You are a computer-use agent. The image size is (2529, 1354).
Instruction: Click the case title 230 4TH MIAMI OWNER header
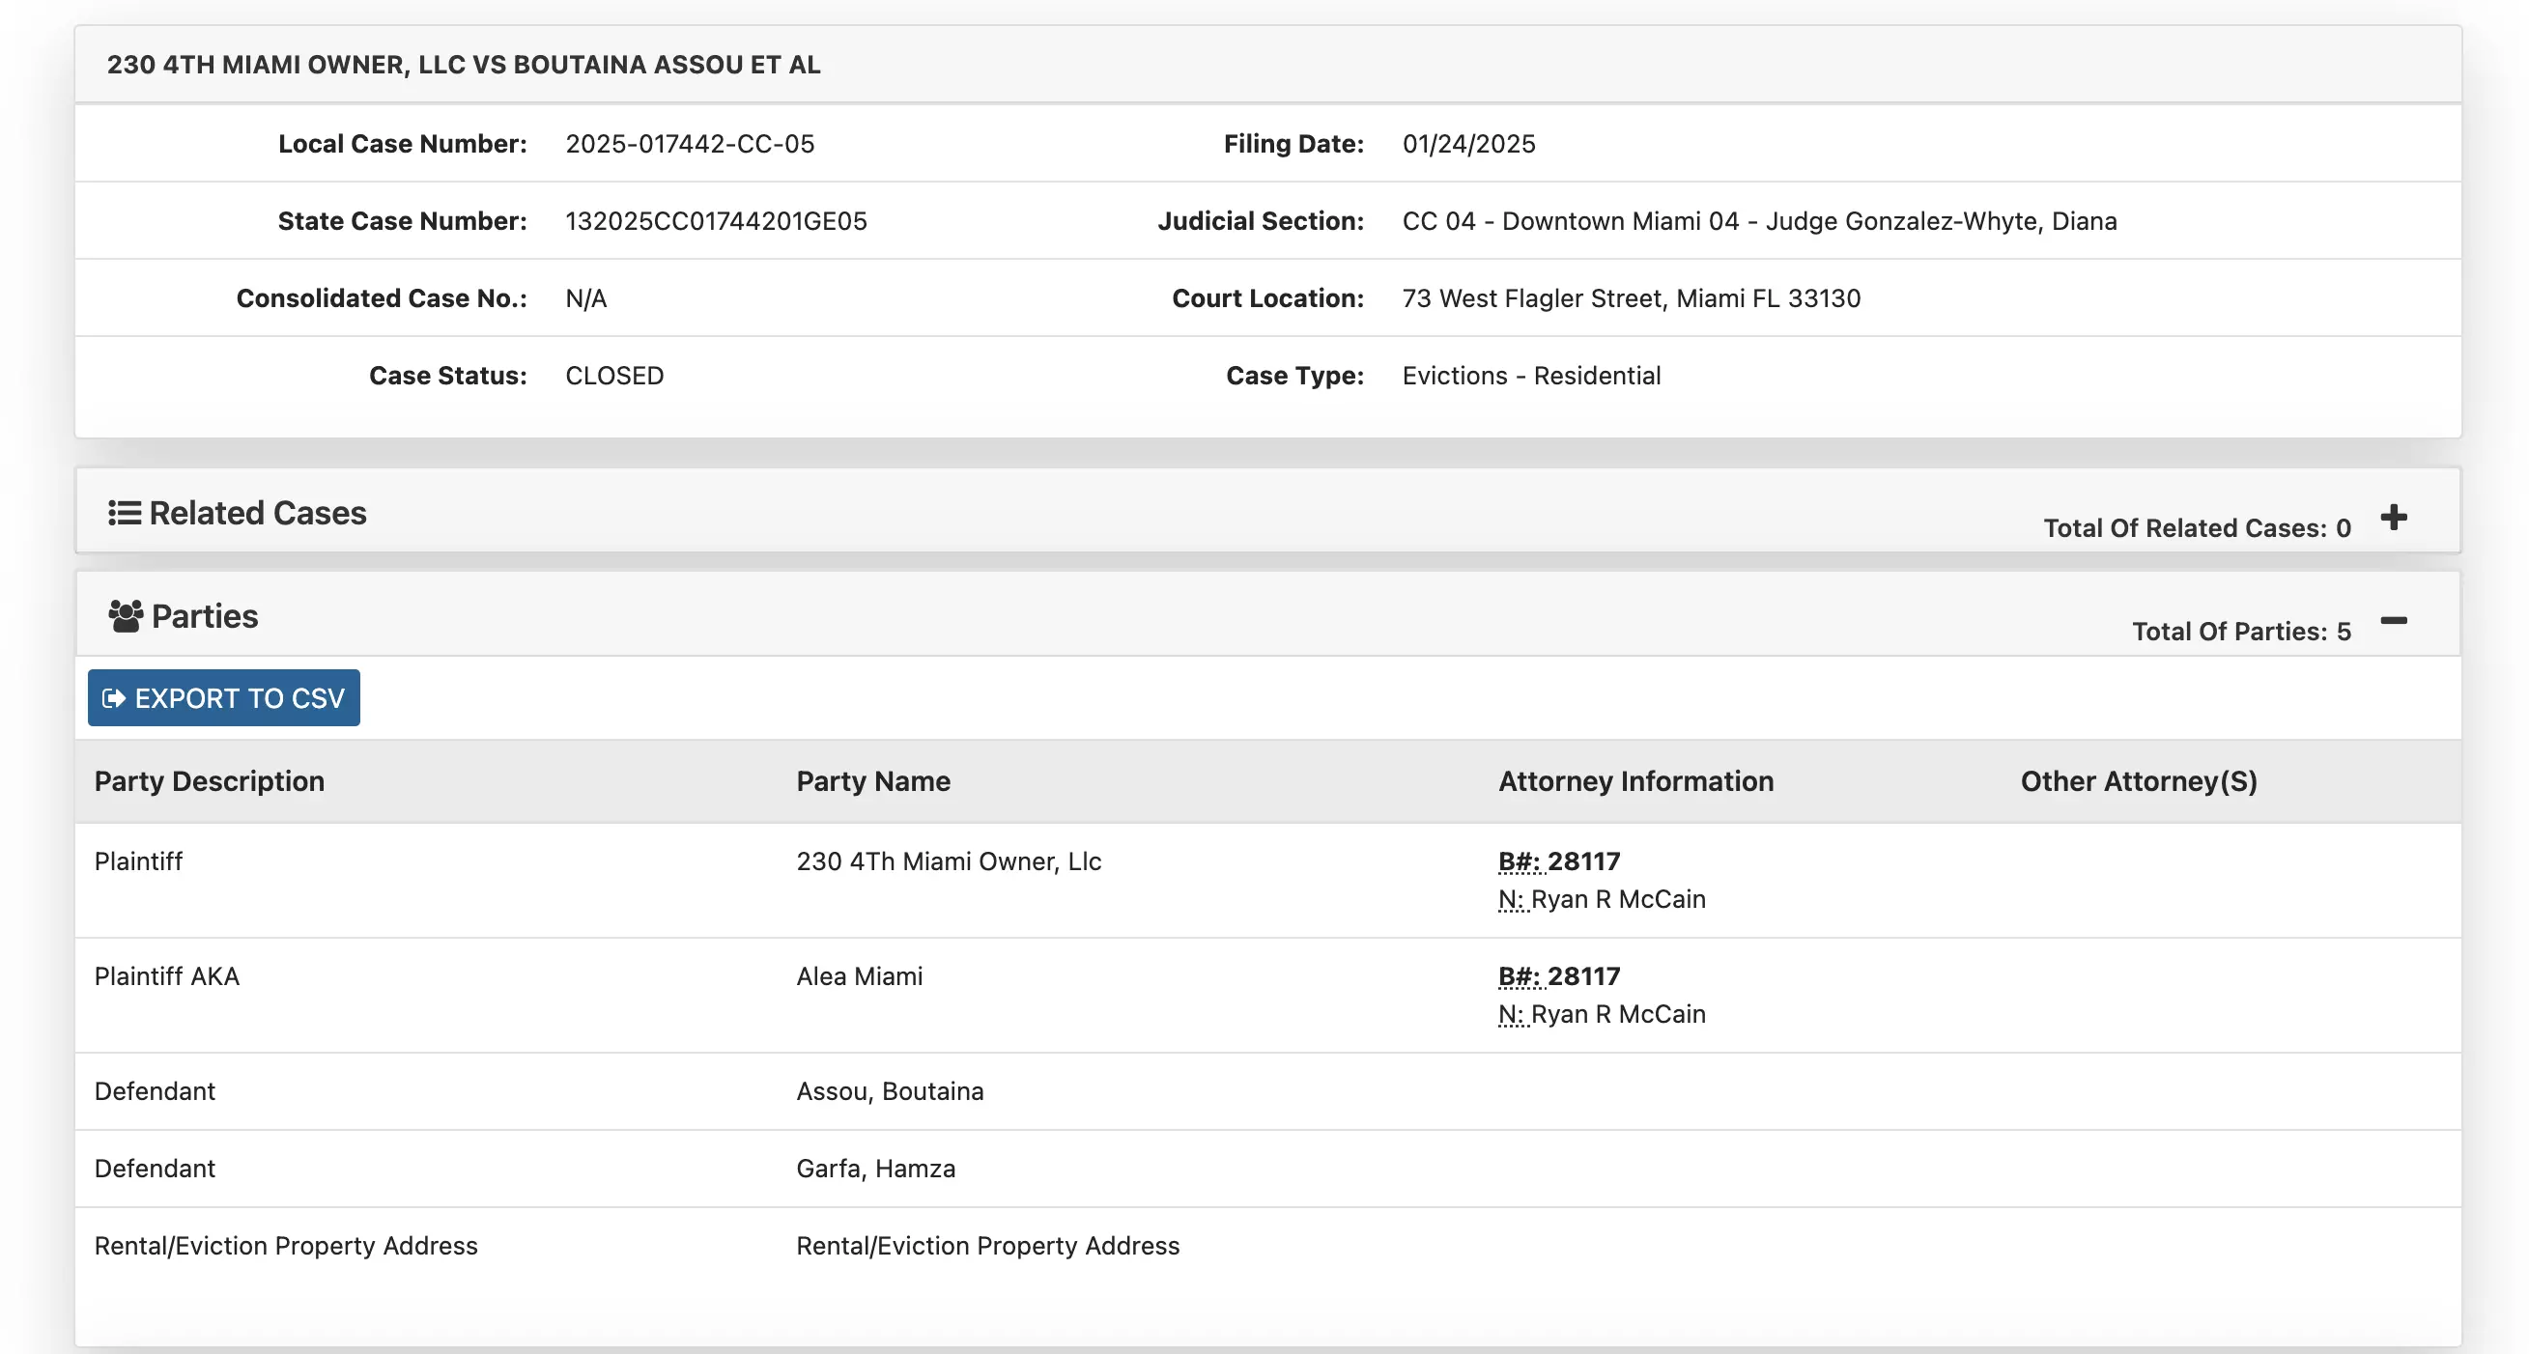click(x=464, y=65)
